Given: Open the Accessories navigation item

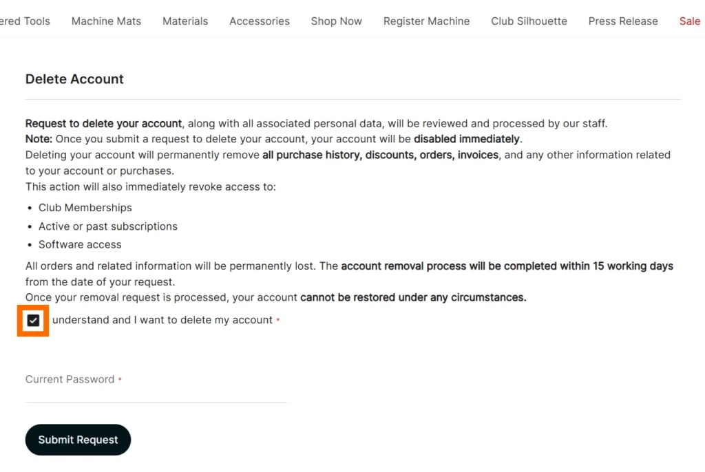Looking at the screenshot, I should (x=260, y=21).
